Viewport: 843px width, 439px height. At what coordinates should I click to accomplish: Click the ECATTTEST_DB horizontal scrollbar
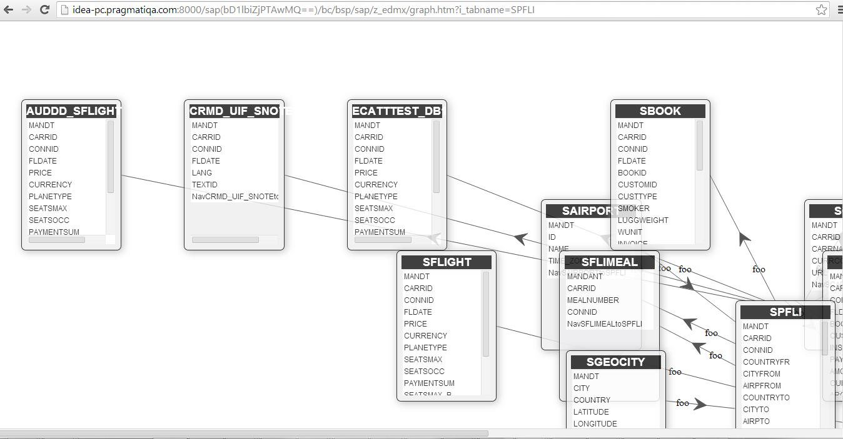(383, 240)
